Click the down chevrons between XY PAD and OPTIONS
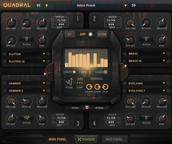The width and height of the screenshot is (172, 144). coord(87,107)
